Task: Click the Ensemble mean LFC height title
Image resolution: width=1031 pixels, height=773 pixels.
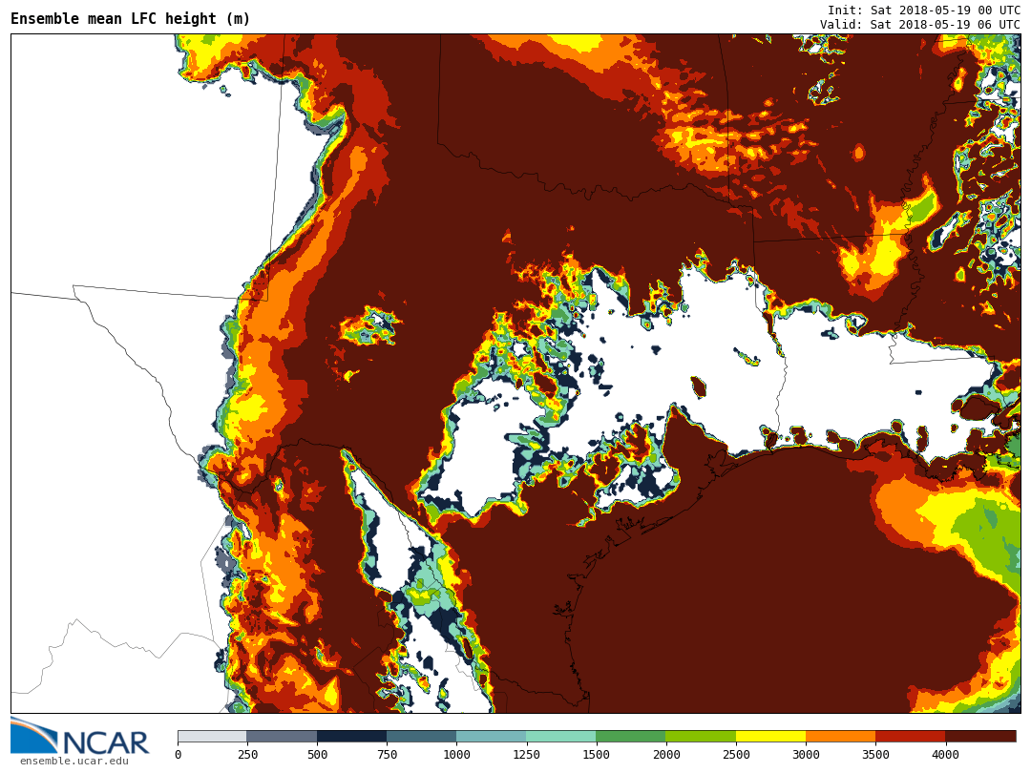Action: (130, 19)
